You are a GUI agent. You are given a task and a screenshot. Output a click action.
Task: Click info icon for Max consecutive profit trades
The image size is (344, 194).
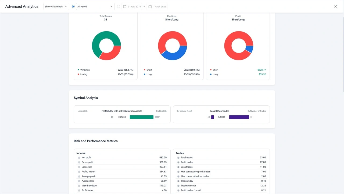pyautogui.click(x=178, y=172)
